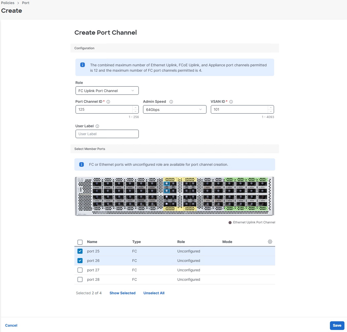Click the info icon in the unconfigured ports banner
This screenshot has width=347, height=332.
(x=82, y=164)
